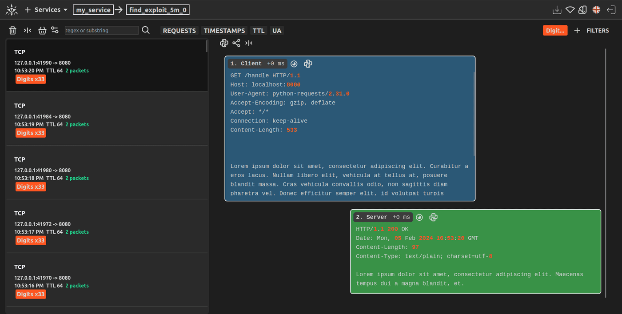Open the English language flag selector
Screen dimensions: 622x314
click(596, 10)
